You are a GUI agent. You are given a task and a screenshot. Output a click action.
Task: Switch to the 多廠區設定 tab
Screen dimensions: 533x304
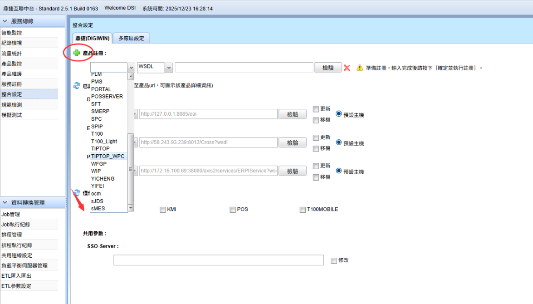[x=131, y=39]
